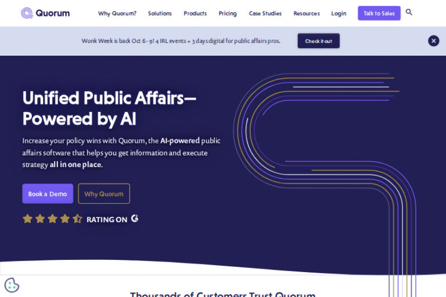Click the outlined Why Quorum hero button
Viewport: 446px width, 297px height.
pos(104,194)
